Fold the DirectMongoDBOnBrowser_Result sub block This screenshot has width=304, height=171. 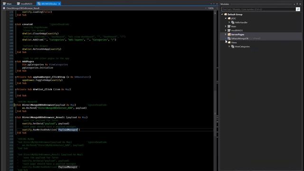[16, 117]
